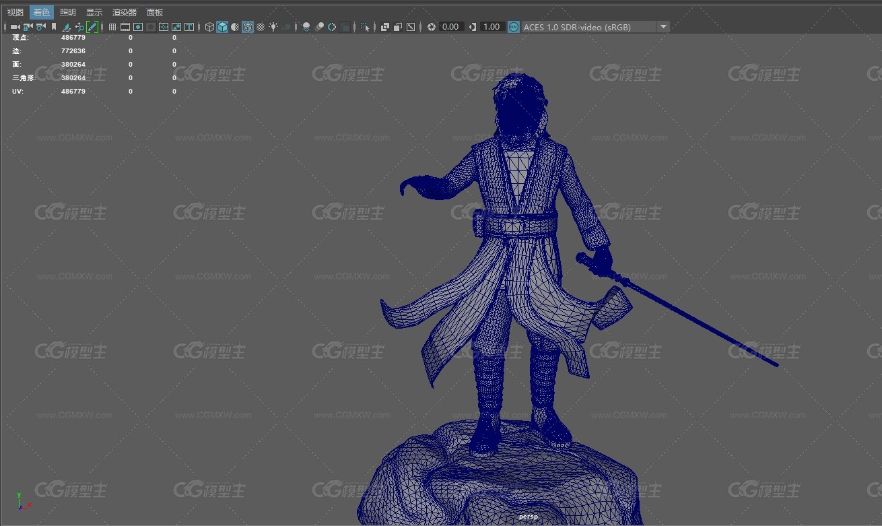Open the 面板 panels menu
Viewport: 882px width, 526px height.
pos(155,12)
